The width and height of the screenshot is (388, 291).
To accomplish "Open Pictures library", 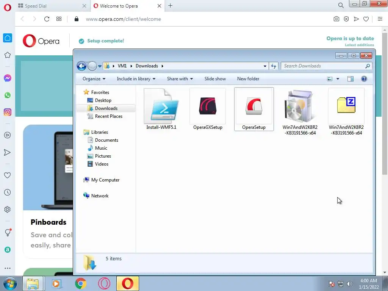I will click(x=103, y=156).
